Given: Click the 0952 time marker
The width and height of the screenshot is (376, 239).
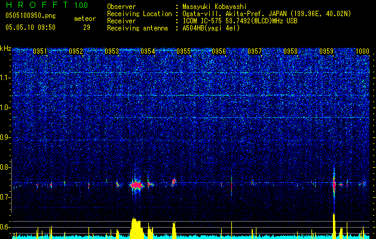Looking at the screenshot, I should tap(76, 51).
